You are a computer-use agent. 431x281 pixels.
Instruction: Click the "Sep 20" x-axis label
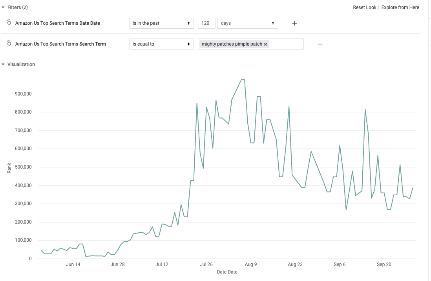[x=384, y=264]
